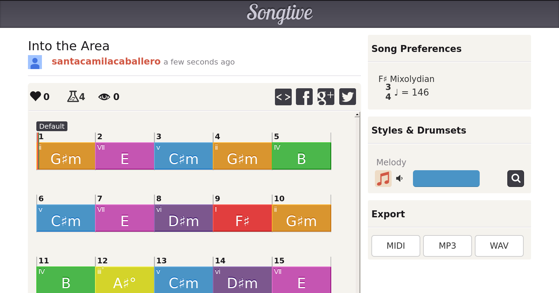This screenshot has width=559, height=293.
Task: Export the song as MIDI
Action: 395,246
